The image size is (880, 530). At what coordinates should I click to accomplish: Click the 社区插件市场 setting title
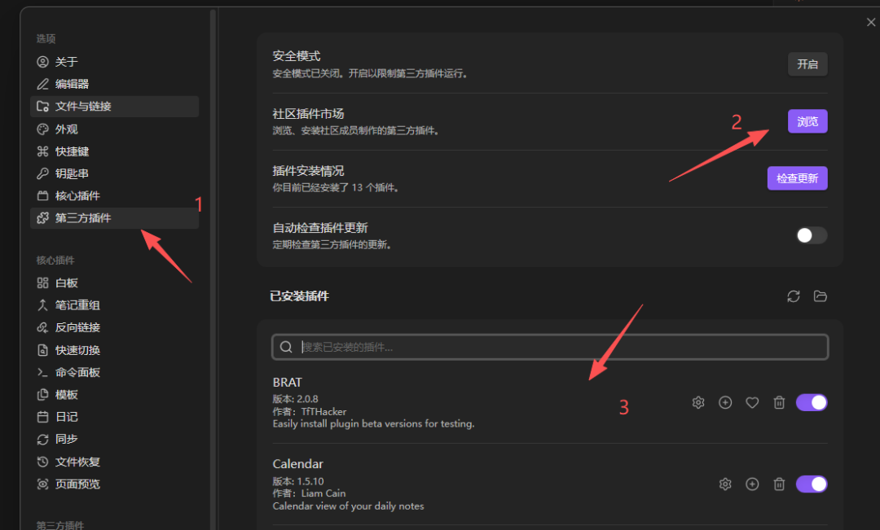(x=308, y=114)
